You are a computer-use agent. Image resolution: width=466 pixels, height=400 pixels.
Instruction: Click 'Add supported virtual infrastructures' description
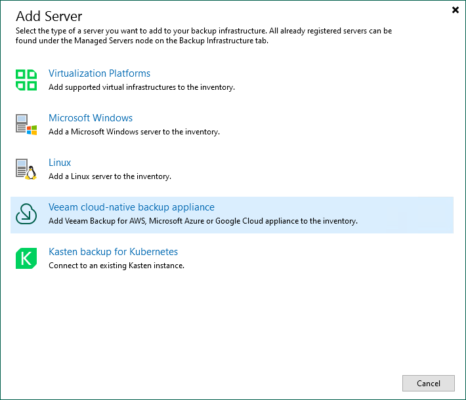pos(142,87)
